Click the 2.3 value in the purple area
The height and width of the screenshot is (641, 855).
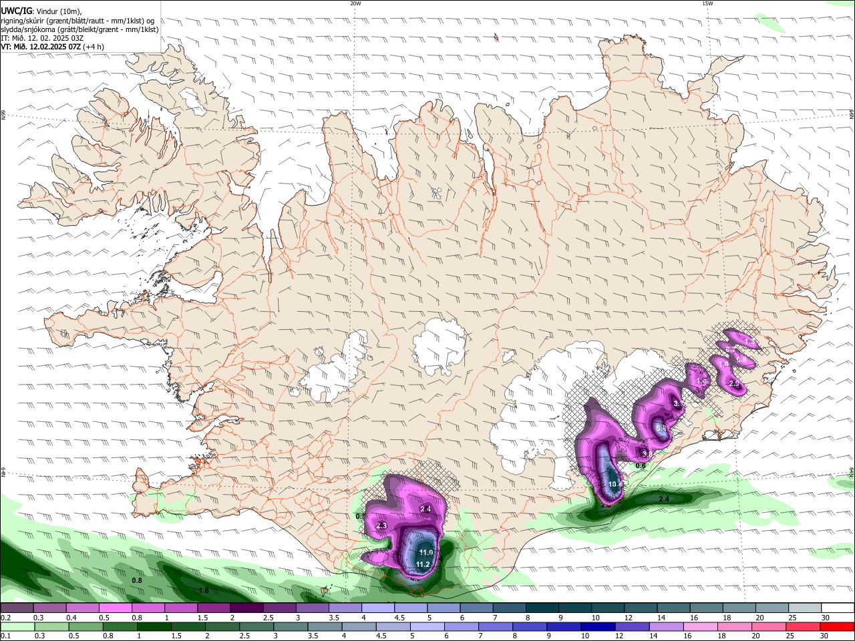tap(382, 525)
